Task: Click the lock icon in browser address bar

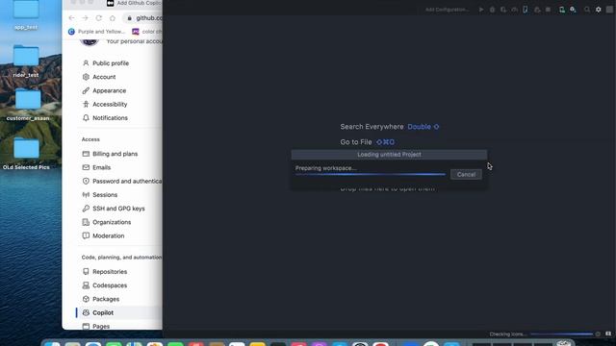Action: pos(130,18)
